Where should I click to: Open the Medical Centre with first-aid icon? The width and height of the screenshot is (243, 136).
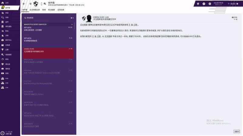pos(6,40)
